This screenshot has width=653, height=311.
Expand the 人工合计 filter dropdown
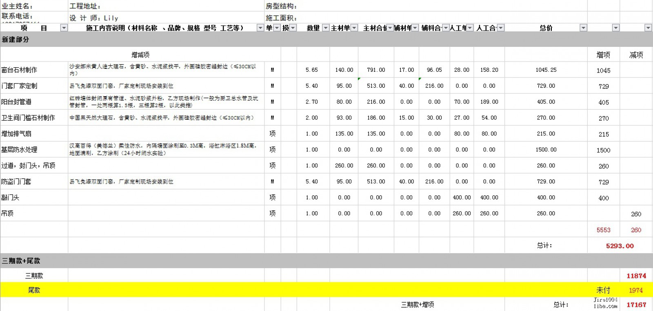pos(500,28)
